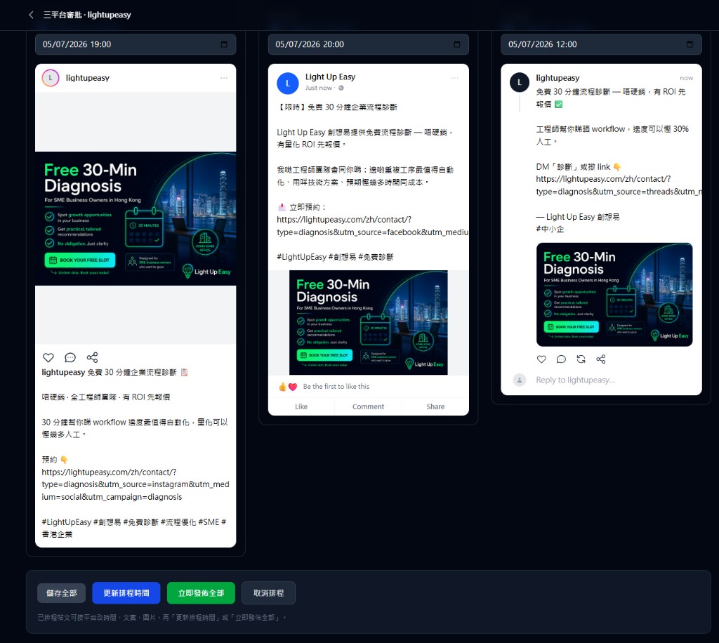The width and height of the screenshot is (719, 643).
Task: Click Facebook Share button
Action: [435, 406]
